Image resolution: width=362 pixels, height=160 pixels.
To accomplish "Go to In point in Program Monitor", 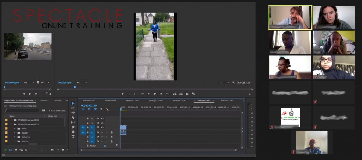I will pyautogui.click(x=143, y=94).
